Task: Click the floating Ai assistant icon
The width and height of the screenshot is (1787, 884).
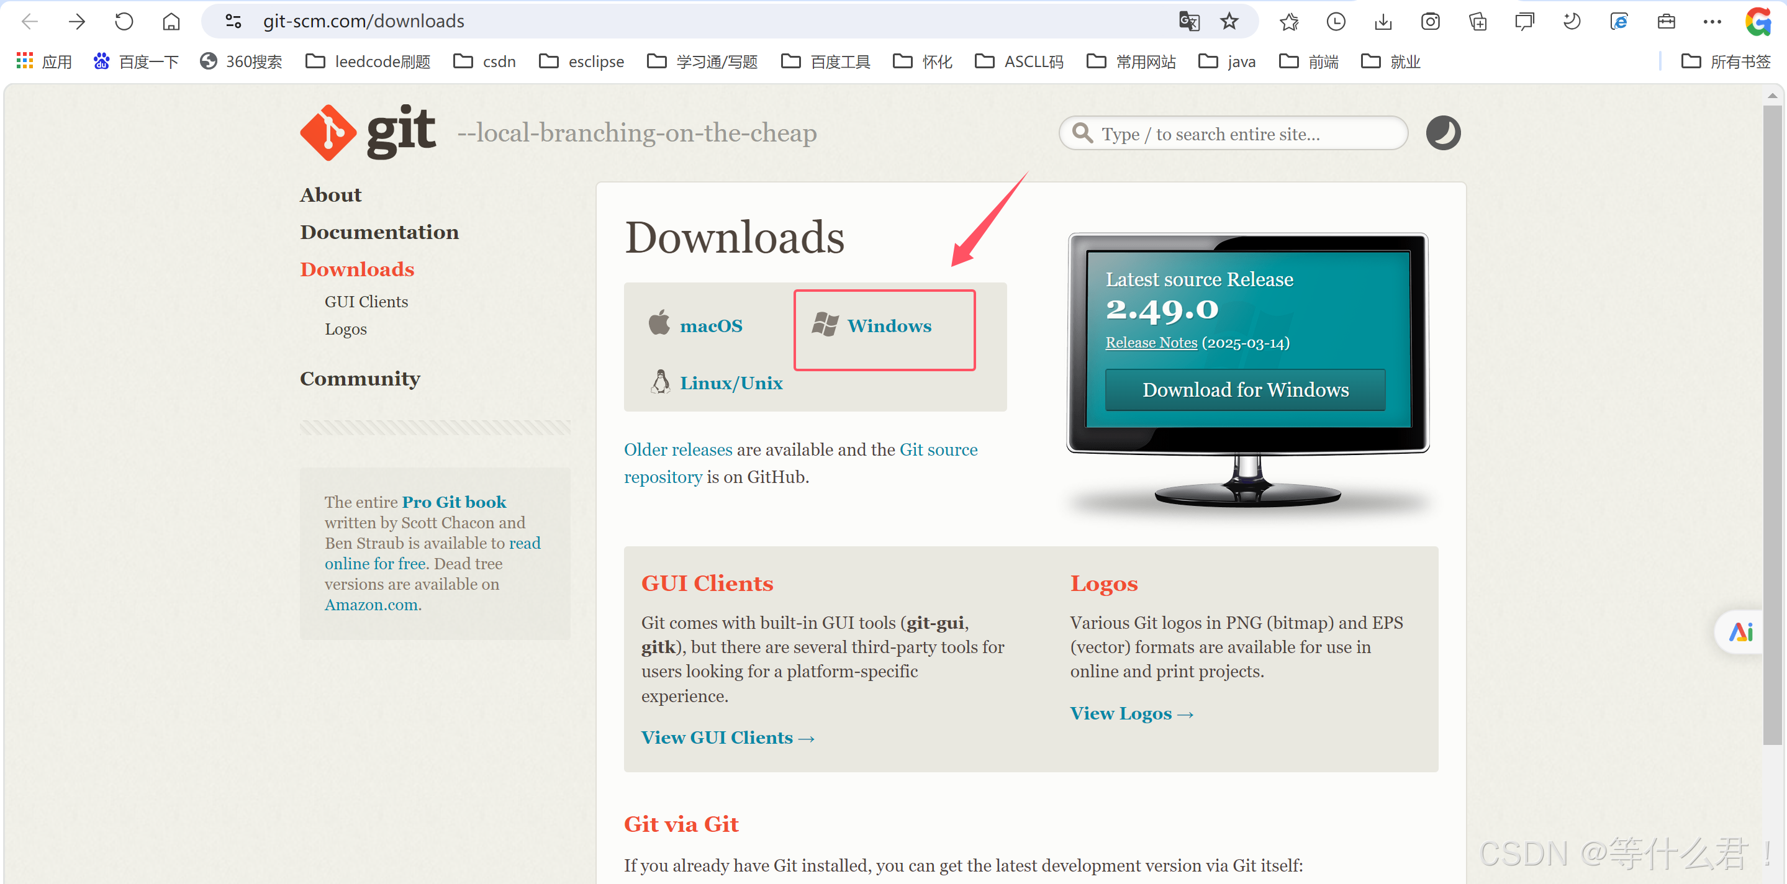Action: (1740, 631)
